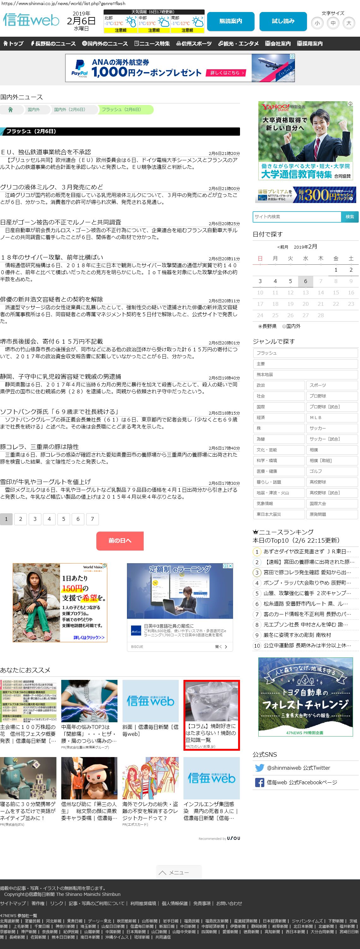Click the 大学通信教育特集 ad image

point(306,141)
